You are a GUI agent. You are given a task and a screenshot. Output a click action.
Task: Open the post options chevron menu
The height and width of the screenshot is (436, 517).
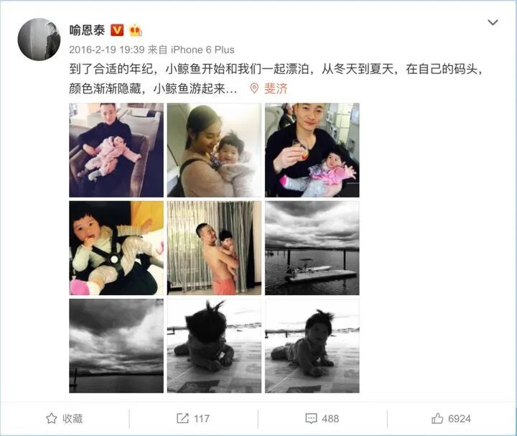[493, 22]
